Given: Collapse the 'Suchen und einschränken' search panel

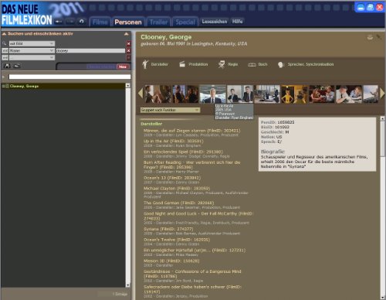Looking at the screenshot, I should pos(127,34).
